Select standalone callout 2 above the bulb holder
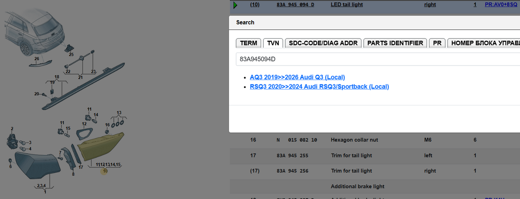520x199 pixels. [x=12, y=129]
